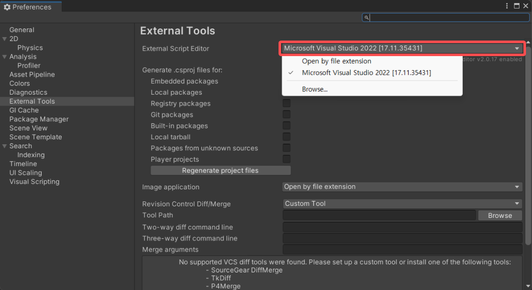Click the 'Generate .csproj files for:' label

coord(182,70)
